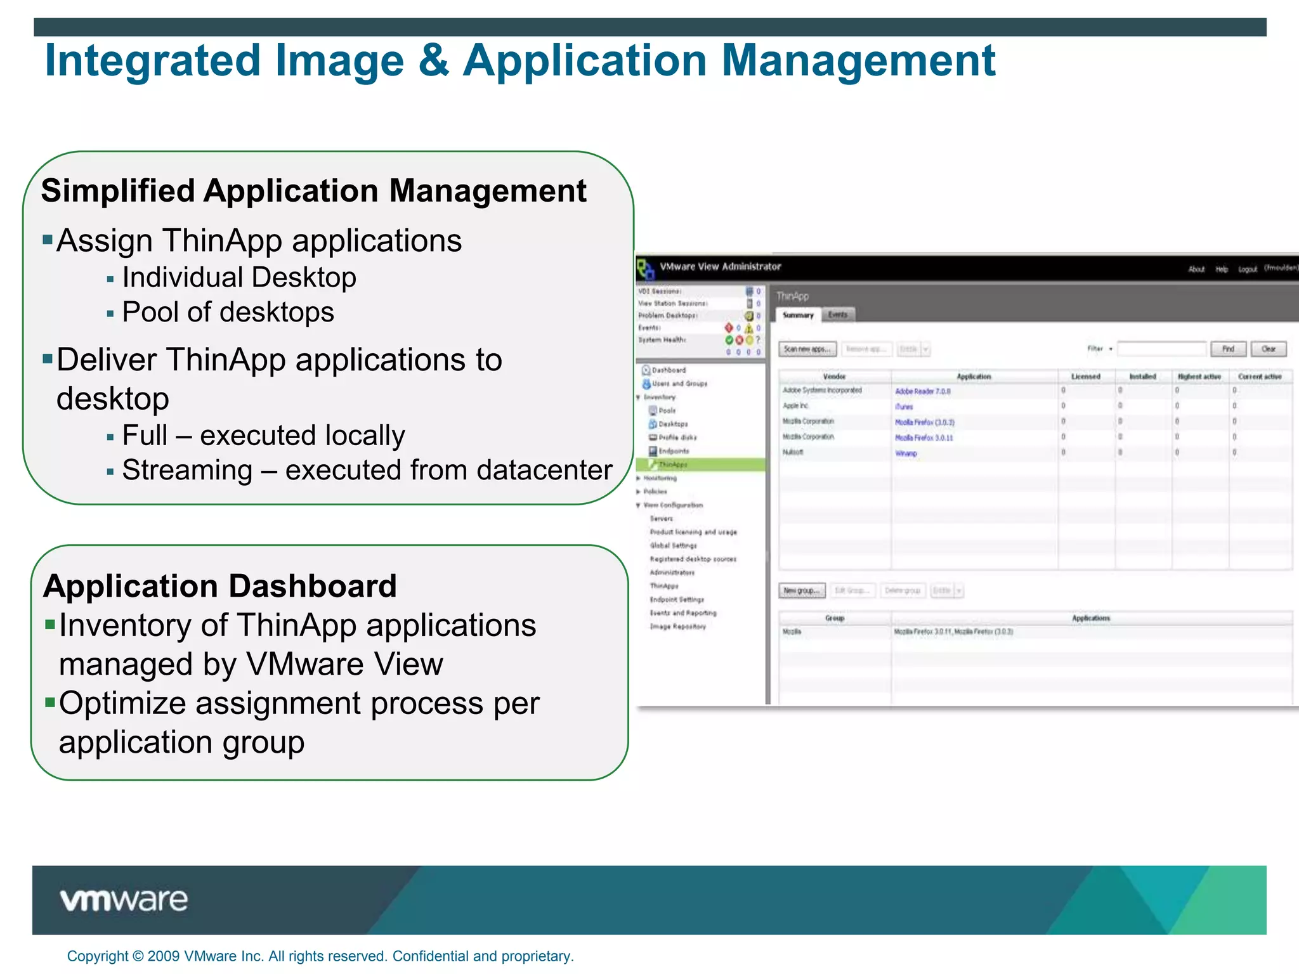This screenshot has height=974, width=1299.
Task: Click the Scan new apps button
Action: tap(807, 349)
